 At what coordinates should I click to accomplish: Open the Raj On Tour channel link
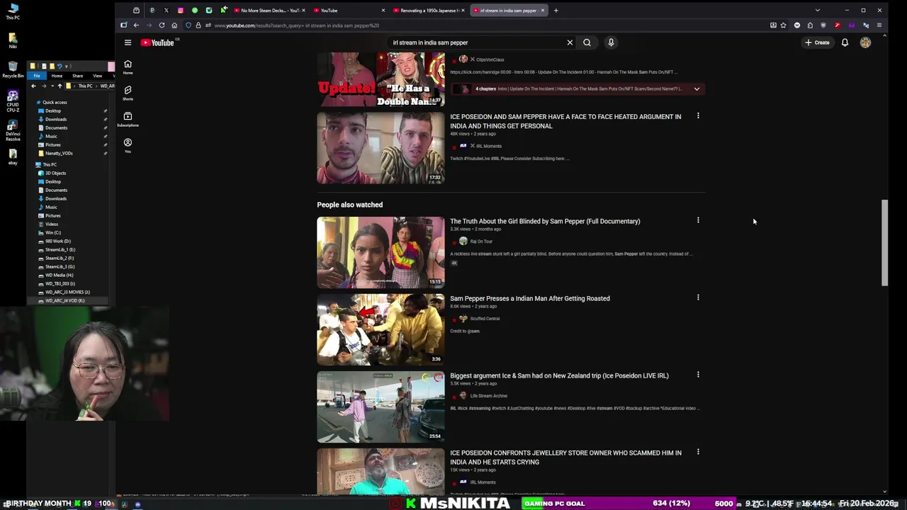(x=481, y=242)
